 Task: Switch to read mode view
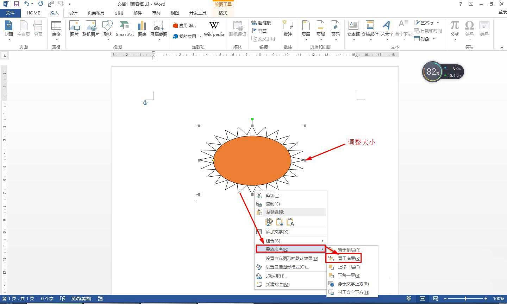pyautogui.click(x=409, y=299)
